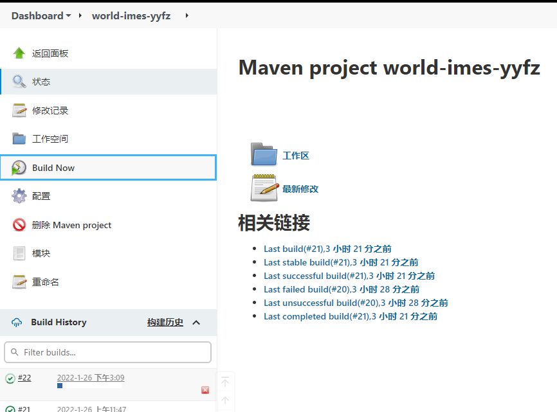557x412 pixels.
Task: Click the Build History heading text
Action: 59,322
